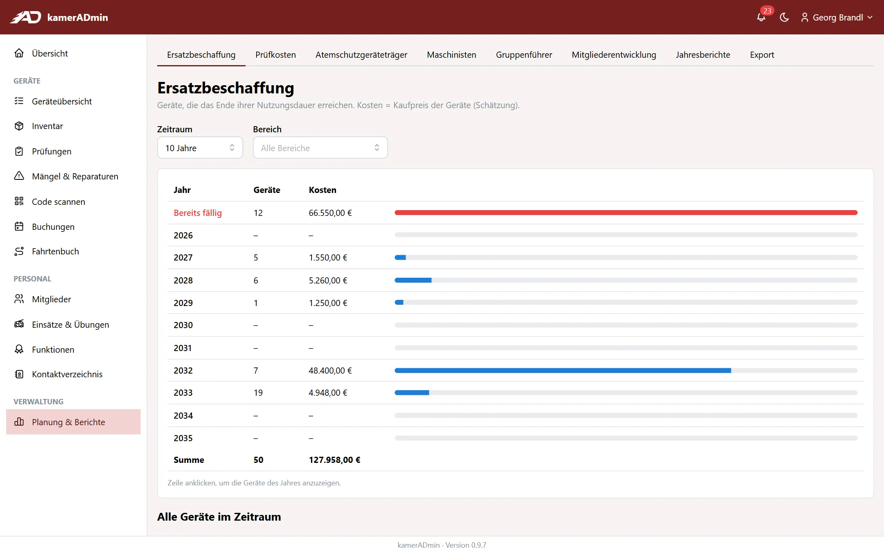The width and height of the screenshot is (884, 553).
Task: Click the 2027 row year label
Action: tap(183, 257)
